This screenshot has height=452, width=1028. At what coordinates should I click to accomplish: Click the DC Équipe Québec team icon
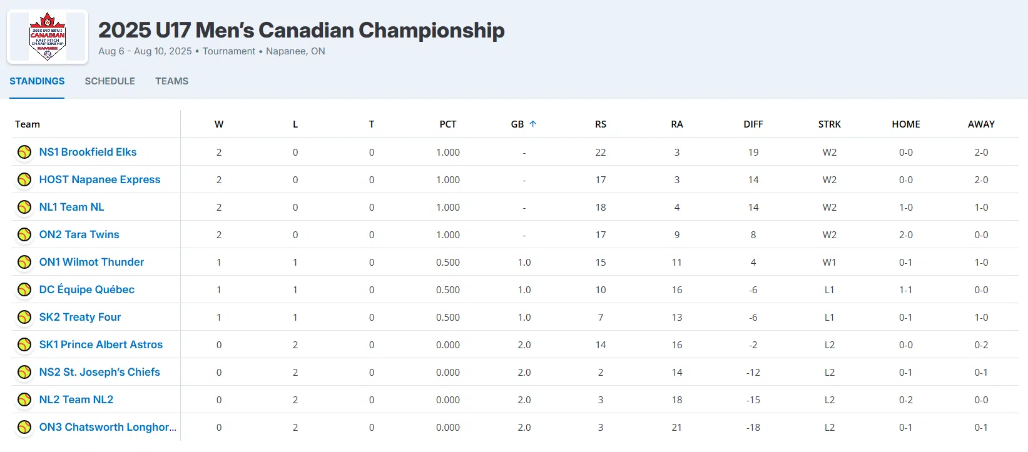(24, 289)
